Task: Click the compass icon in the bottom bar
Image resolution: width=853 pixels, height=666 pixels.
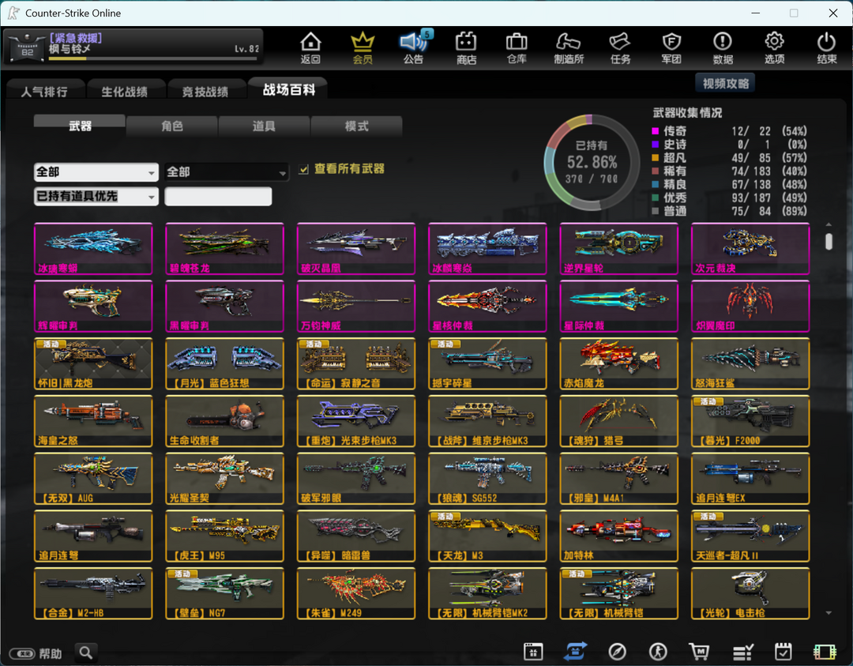Action: click(x=617, y=651)
